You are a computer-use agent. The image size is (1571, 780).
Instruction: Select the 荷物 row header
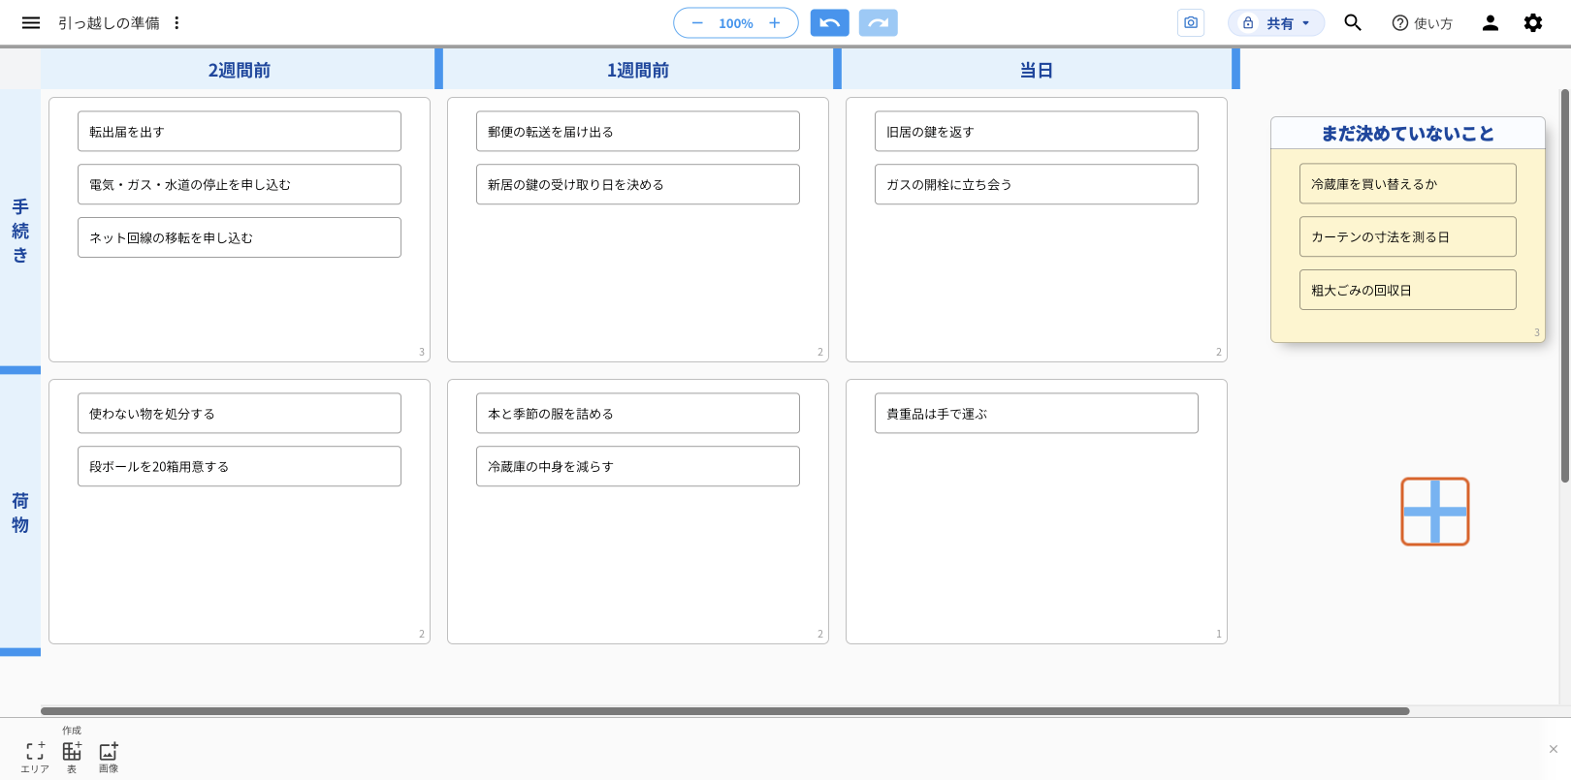coord(20,513)
